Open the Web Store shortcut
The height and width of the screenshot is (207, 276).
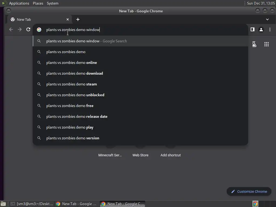pos(140,155)
